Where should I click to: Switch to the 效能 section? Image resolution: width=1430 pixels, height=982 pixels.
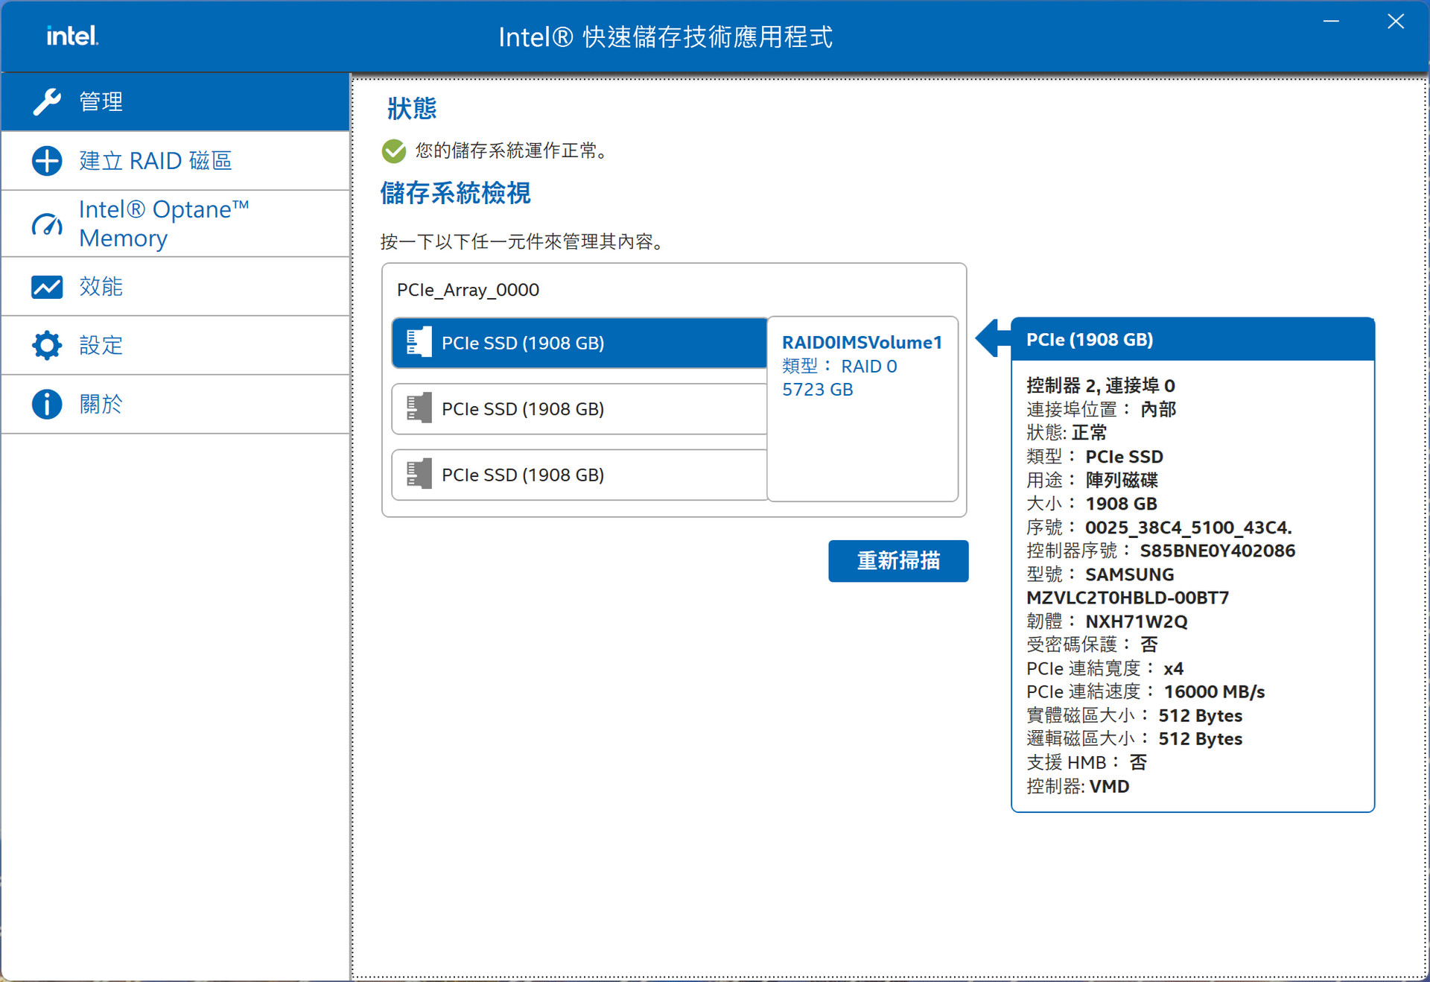click(176, 287)
